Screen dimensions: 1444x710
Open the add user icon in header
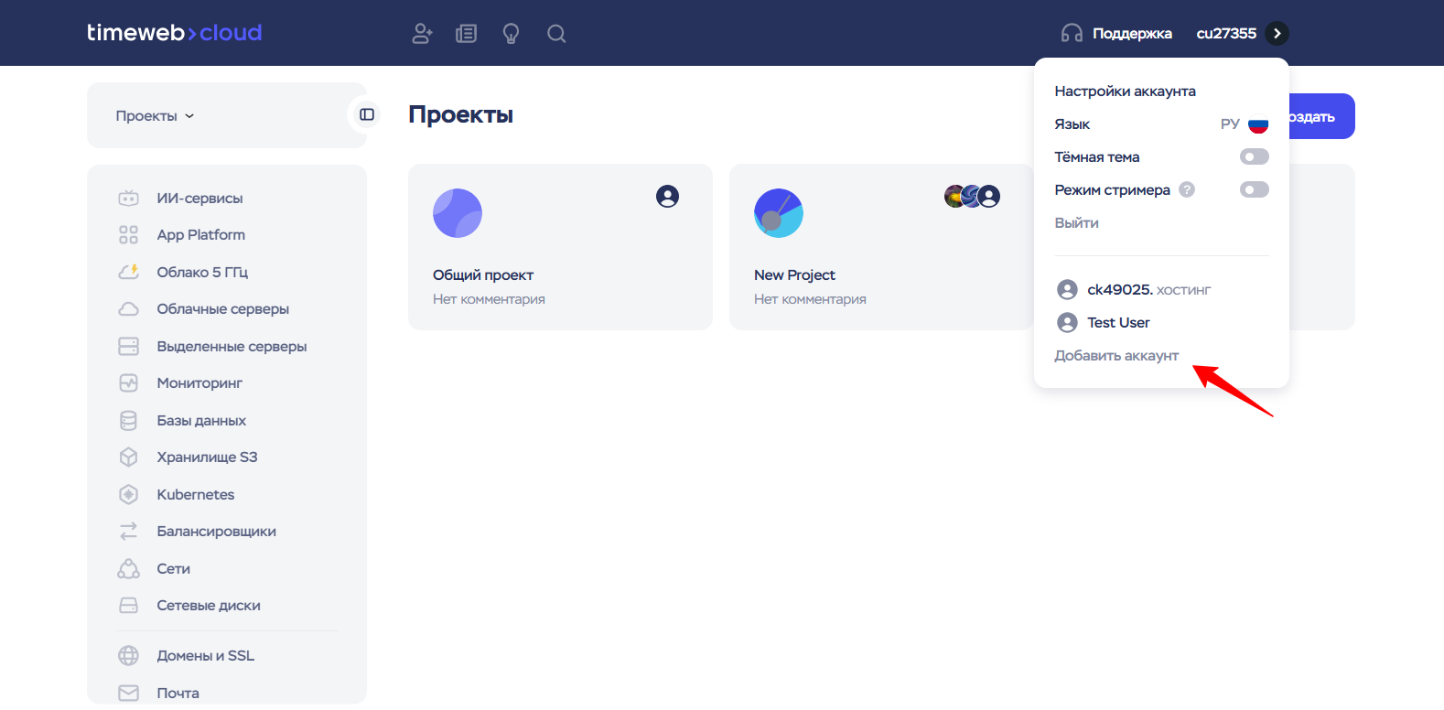click(422, 34)
